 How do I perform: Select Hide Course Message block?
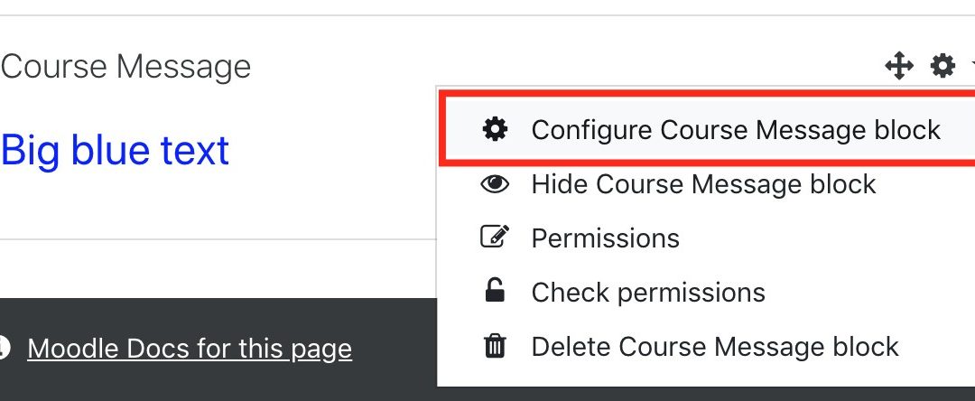point(704,184)
